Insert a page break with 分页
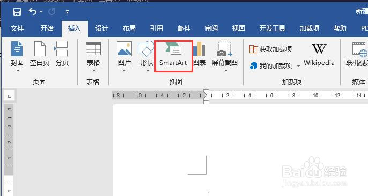Screen dimensions: 368x196 62,54
